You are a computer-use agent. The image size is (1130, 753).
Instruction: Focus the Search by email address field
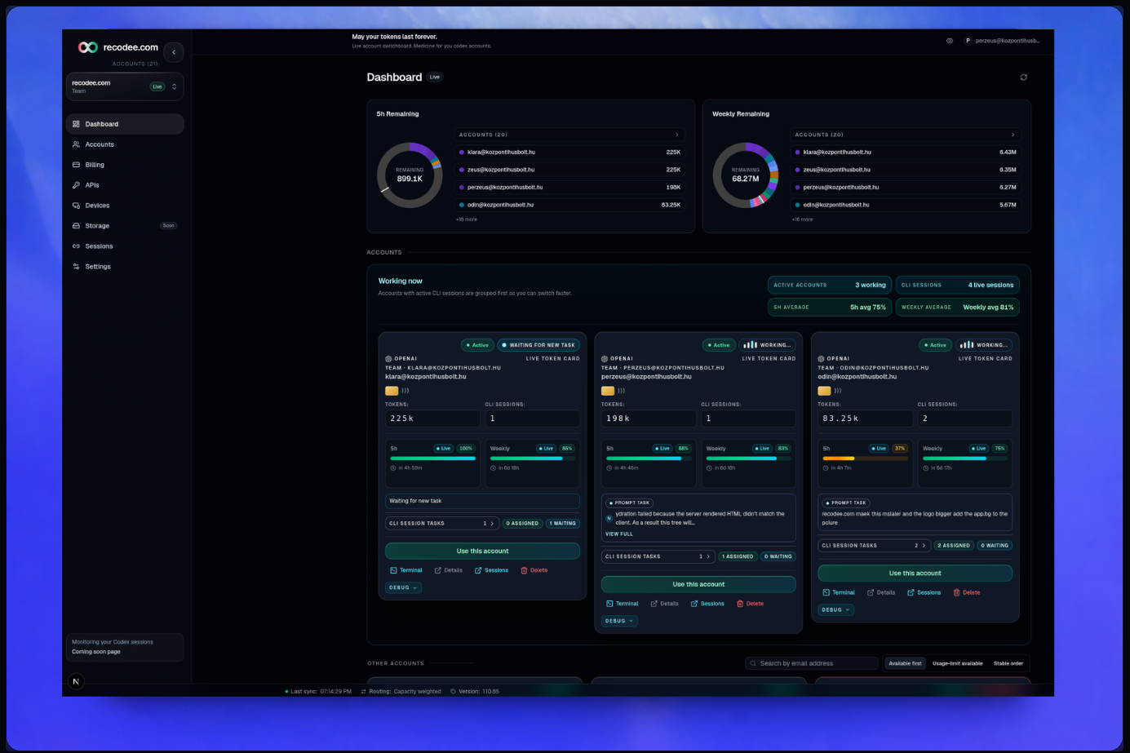[x=812, y=663]
